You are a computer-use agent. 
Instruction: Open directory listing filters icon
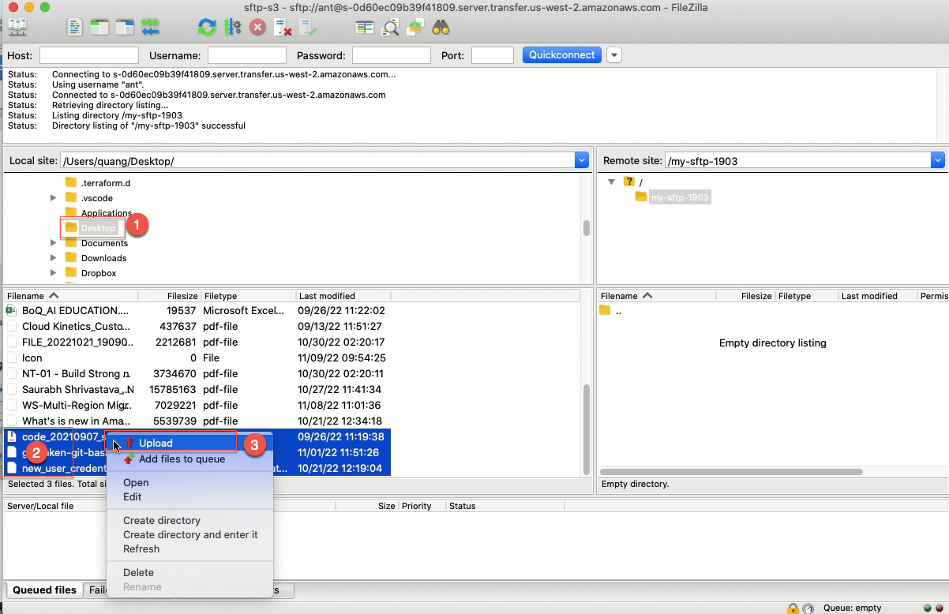click(365, 28)
